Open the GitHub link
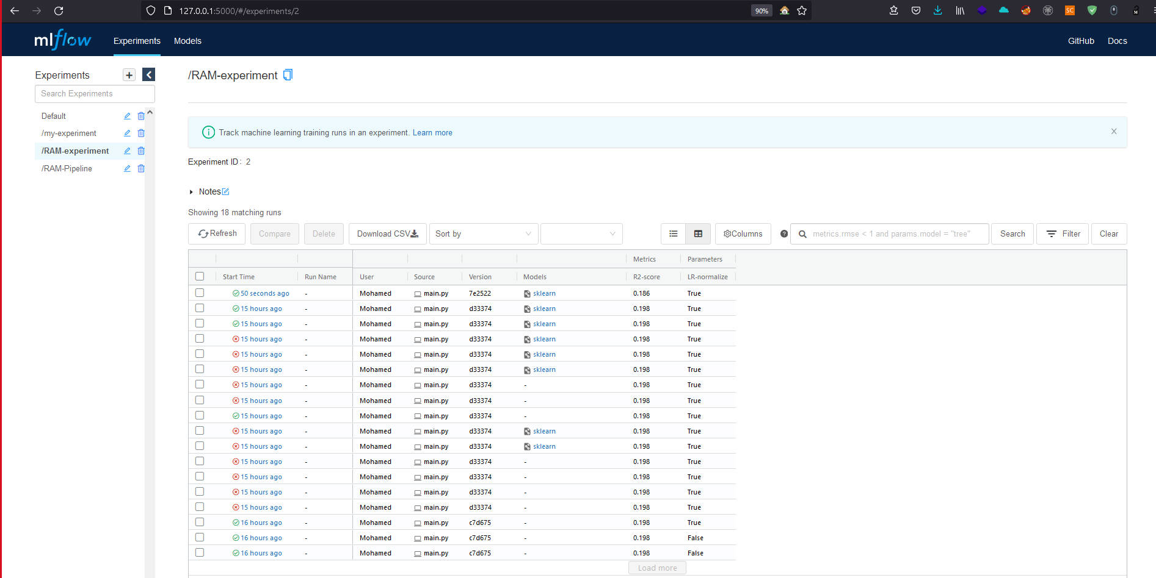 click(x=1081, y=41)
